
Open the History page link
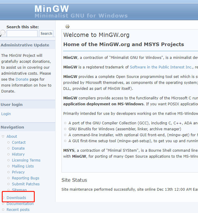pyautogui.click(x=18, y=154)
